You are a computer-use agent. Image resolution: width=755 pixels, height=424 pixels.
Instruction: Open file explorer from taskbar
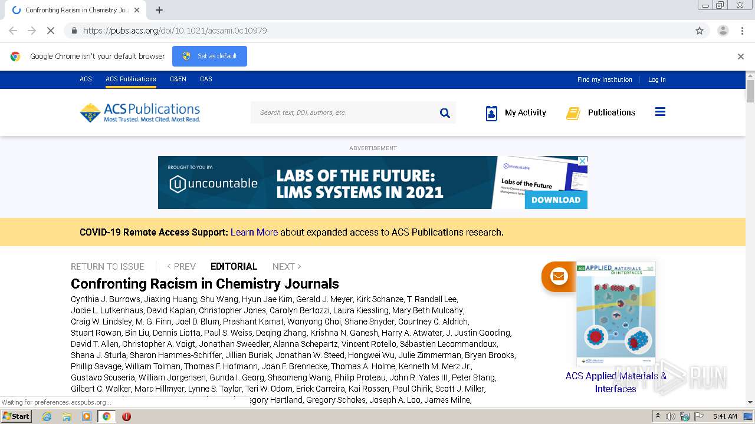67,416
